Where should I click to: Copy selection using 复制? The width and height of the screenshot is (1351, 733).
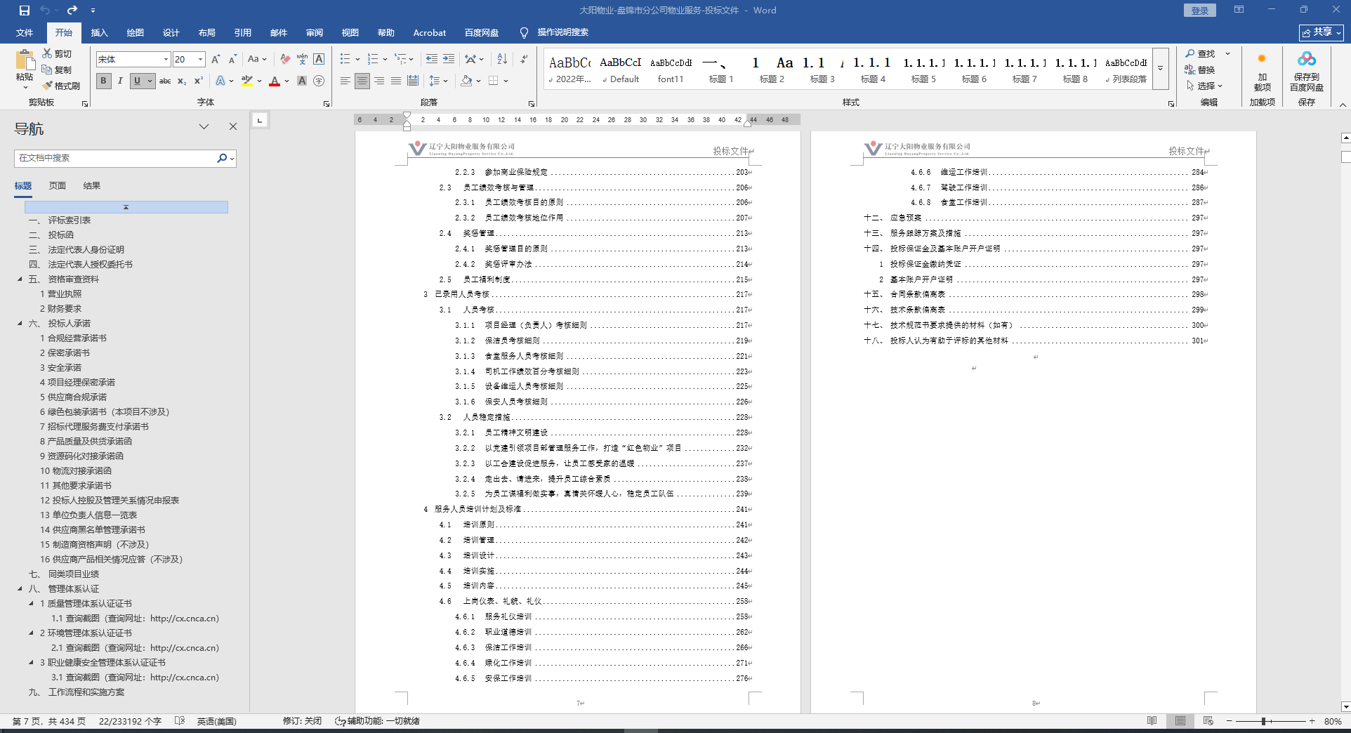pyautogui.click(x=57, y=70)
